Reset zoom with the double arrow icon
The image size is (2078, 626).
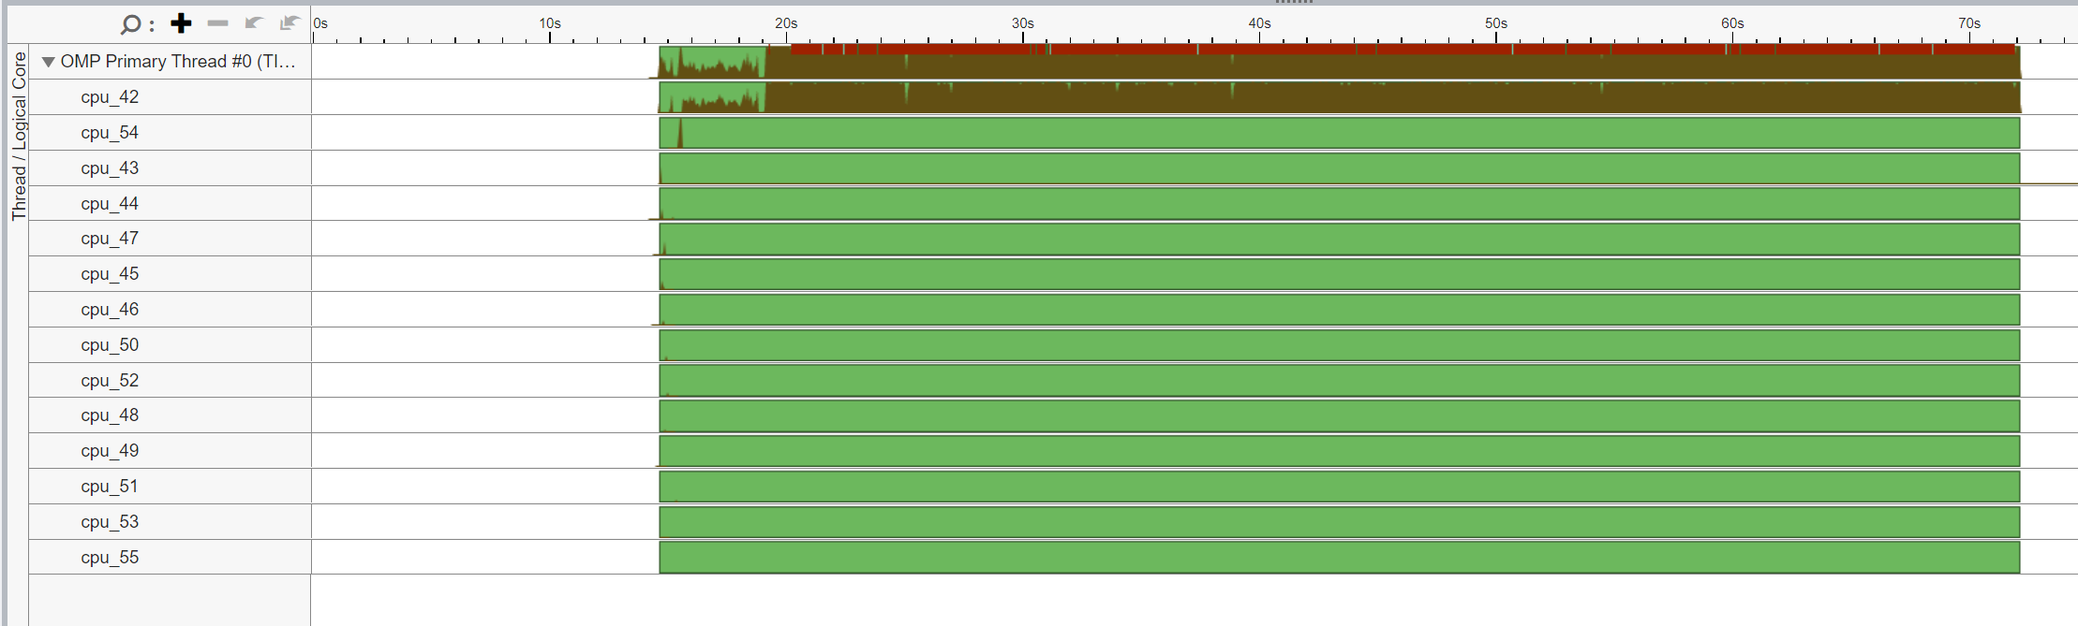(x=289, y=22)
